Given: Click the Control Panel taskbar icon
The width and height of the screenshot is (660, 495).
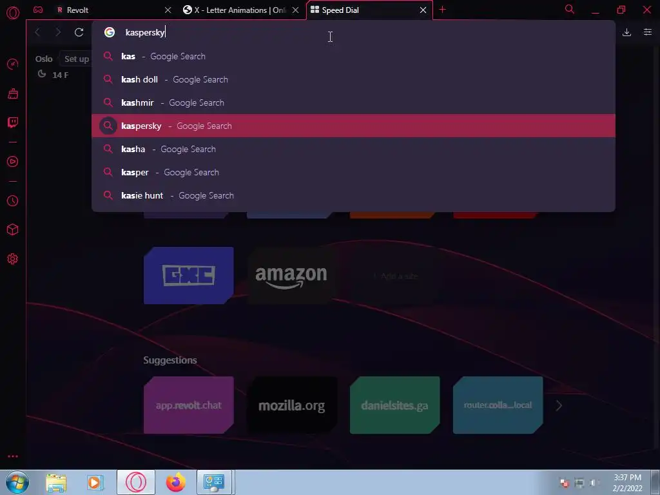Looking at the screenshot, I should (x=214, y=482).
